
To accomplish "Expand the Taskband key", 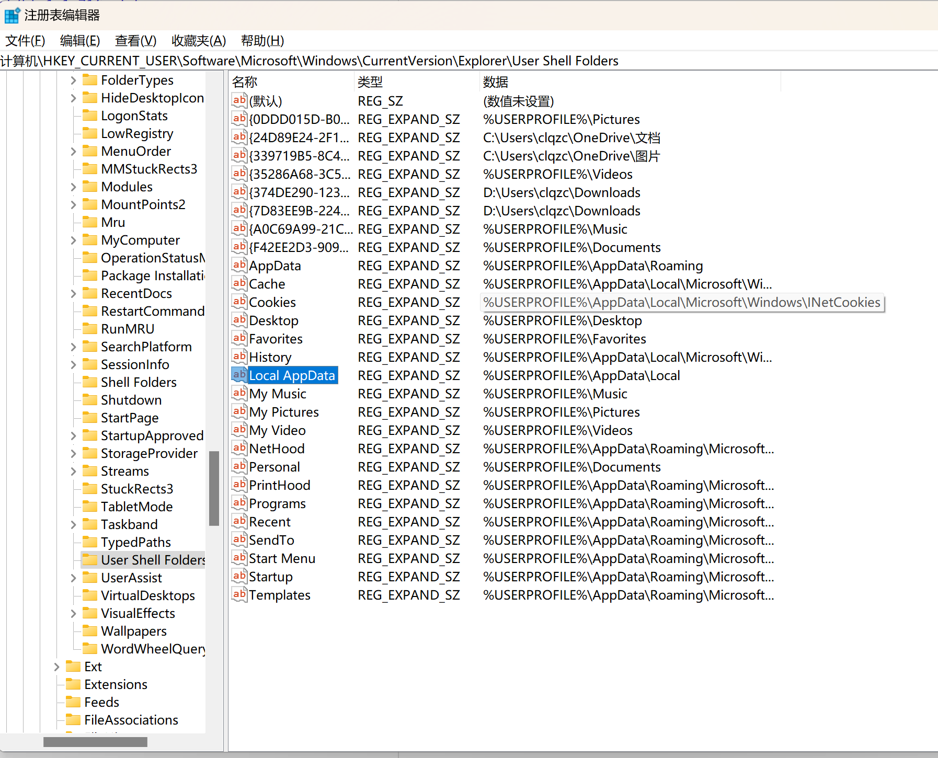I will (x=73, y=524).
